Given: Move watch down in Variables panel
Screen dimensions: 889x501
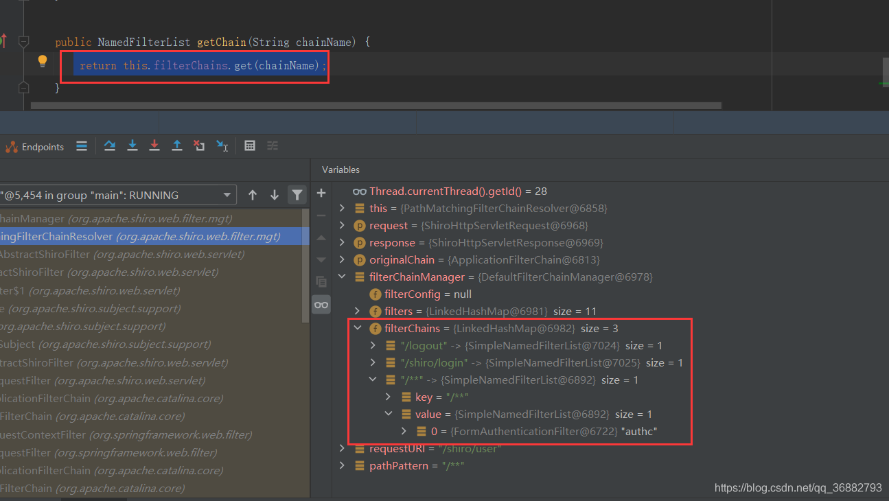Looking at the screenshot, I should click(x=321, y=259).
